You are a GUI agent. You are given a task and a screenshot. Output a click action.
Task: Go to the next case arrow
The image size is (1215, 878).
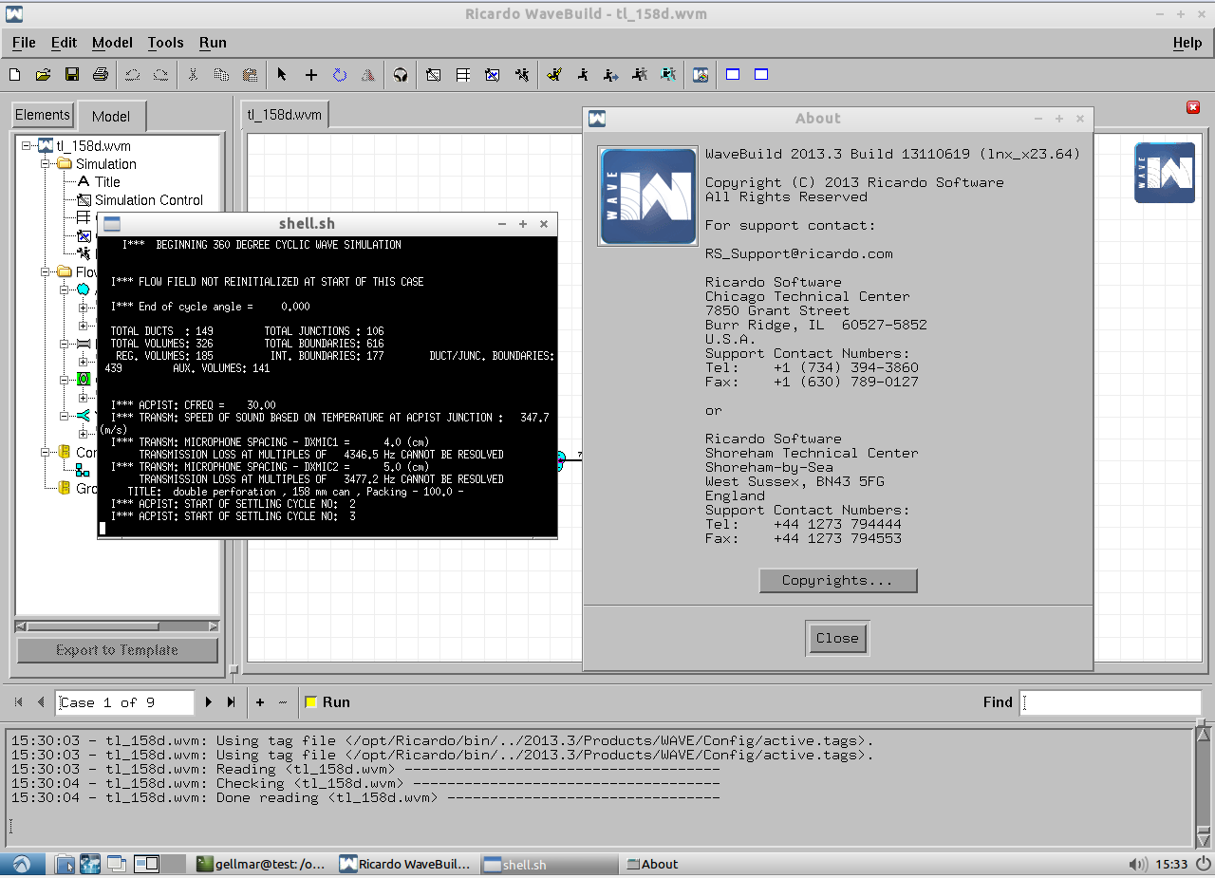point(209,702)
